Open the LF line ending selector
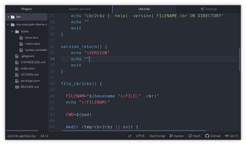Viewport: 246px width, 145px height. click(x=130, y=136)
